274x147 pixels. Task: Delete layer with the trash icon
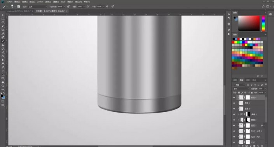pos(262,146)
